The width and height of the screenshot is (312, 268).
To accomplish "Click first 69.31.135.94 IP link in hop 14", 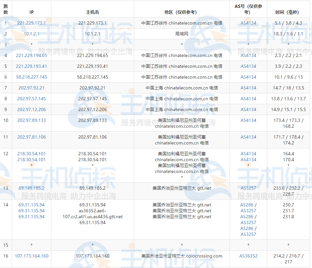I will tap(31, 205).
